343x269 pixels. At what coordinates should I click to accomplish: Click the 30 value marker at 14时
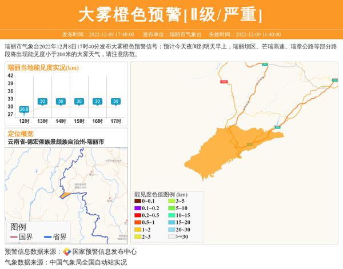(x=61, y=102)
